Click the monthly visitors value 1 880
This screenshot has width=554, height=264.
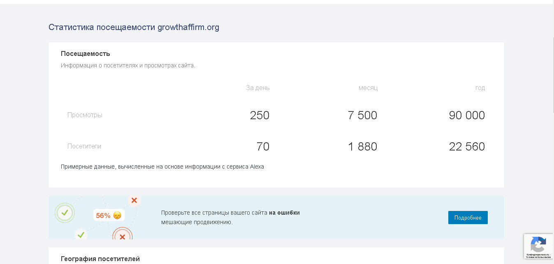coord(362,146)
